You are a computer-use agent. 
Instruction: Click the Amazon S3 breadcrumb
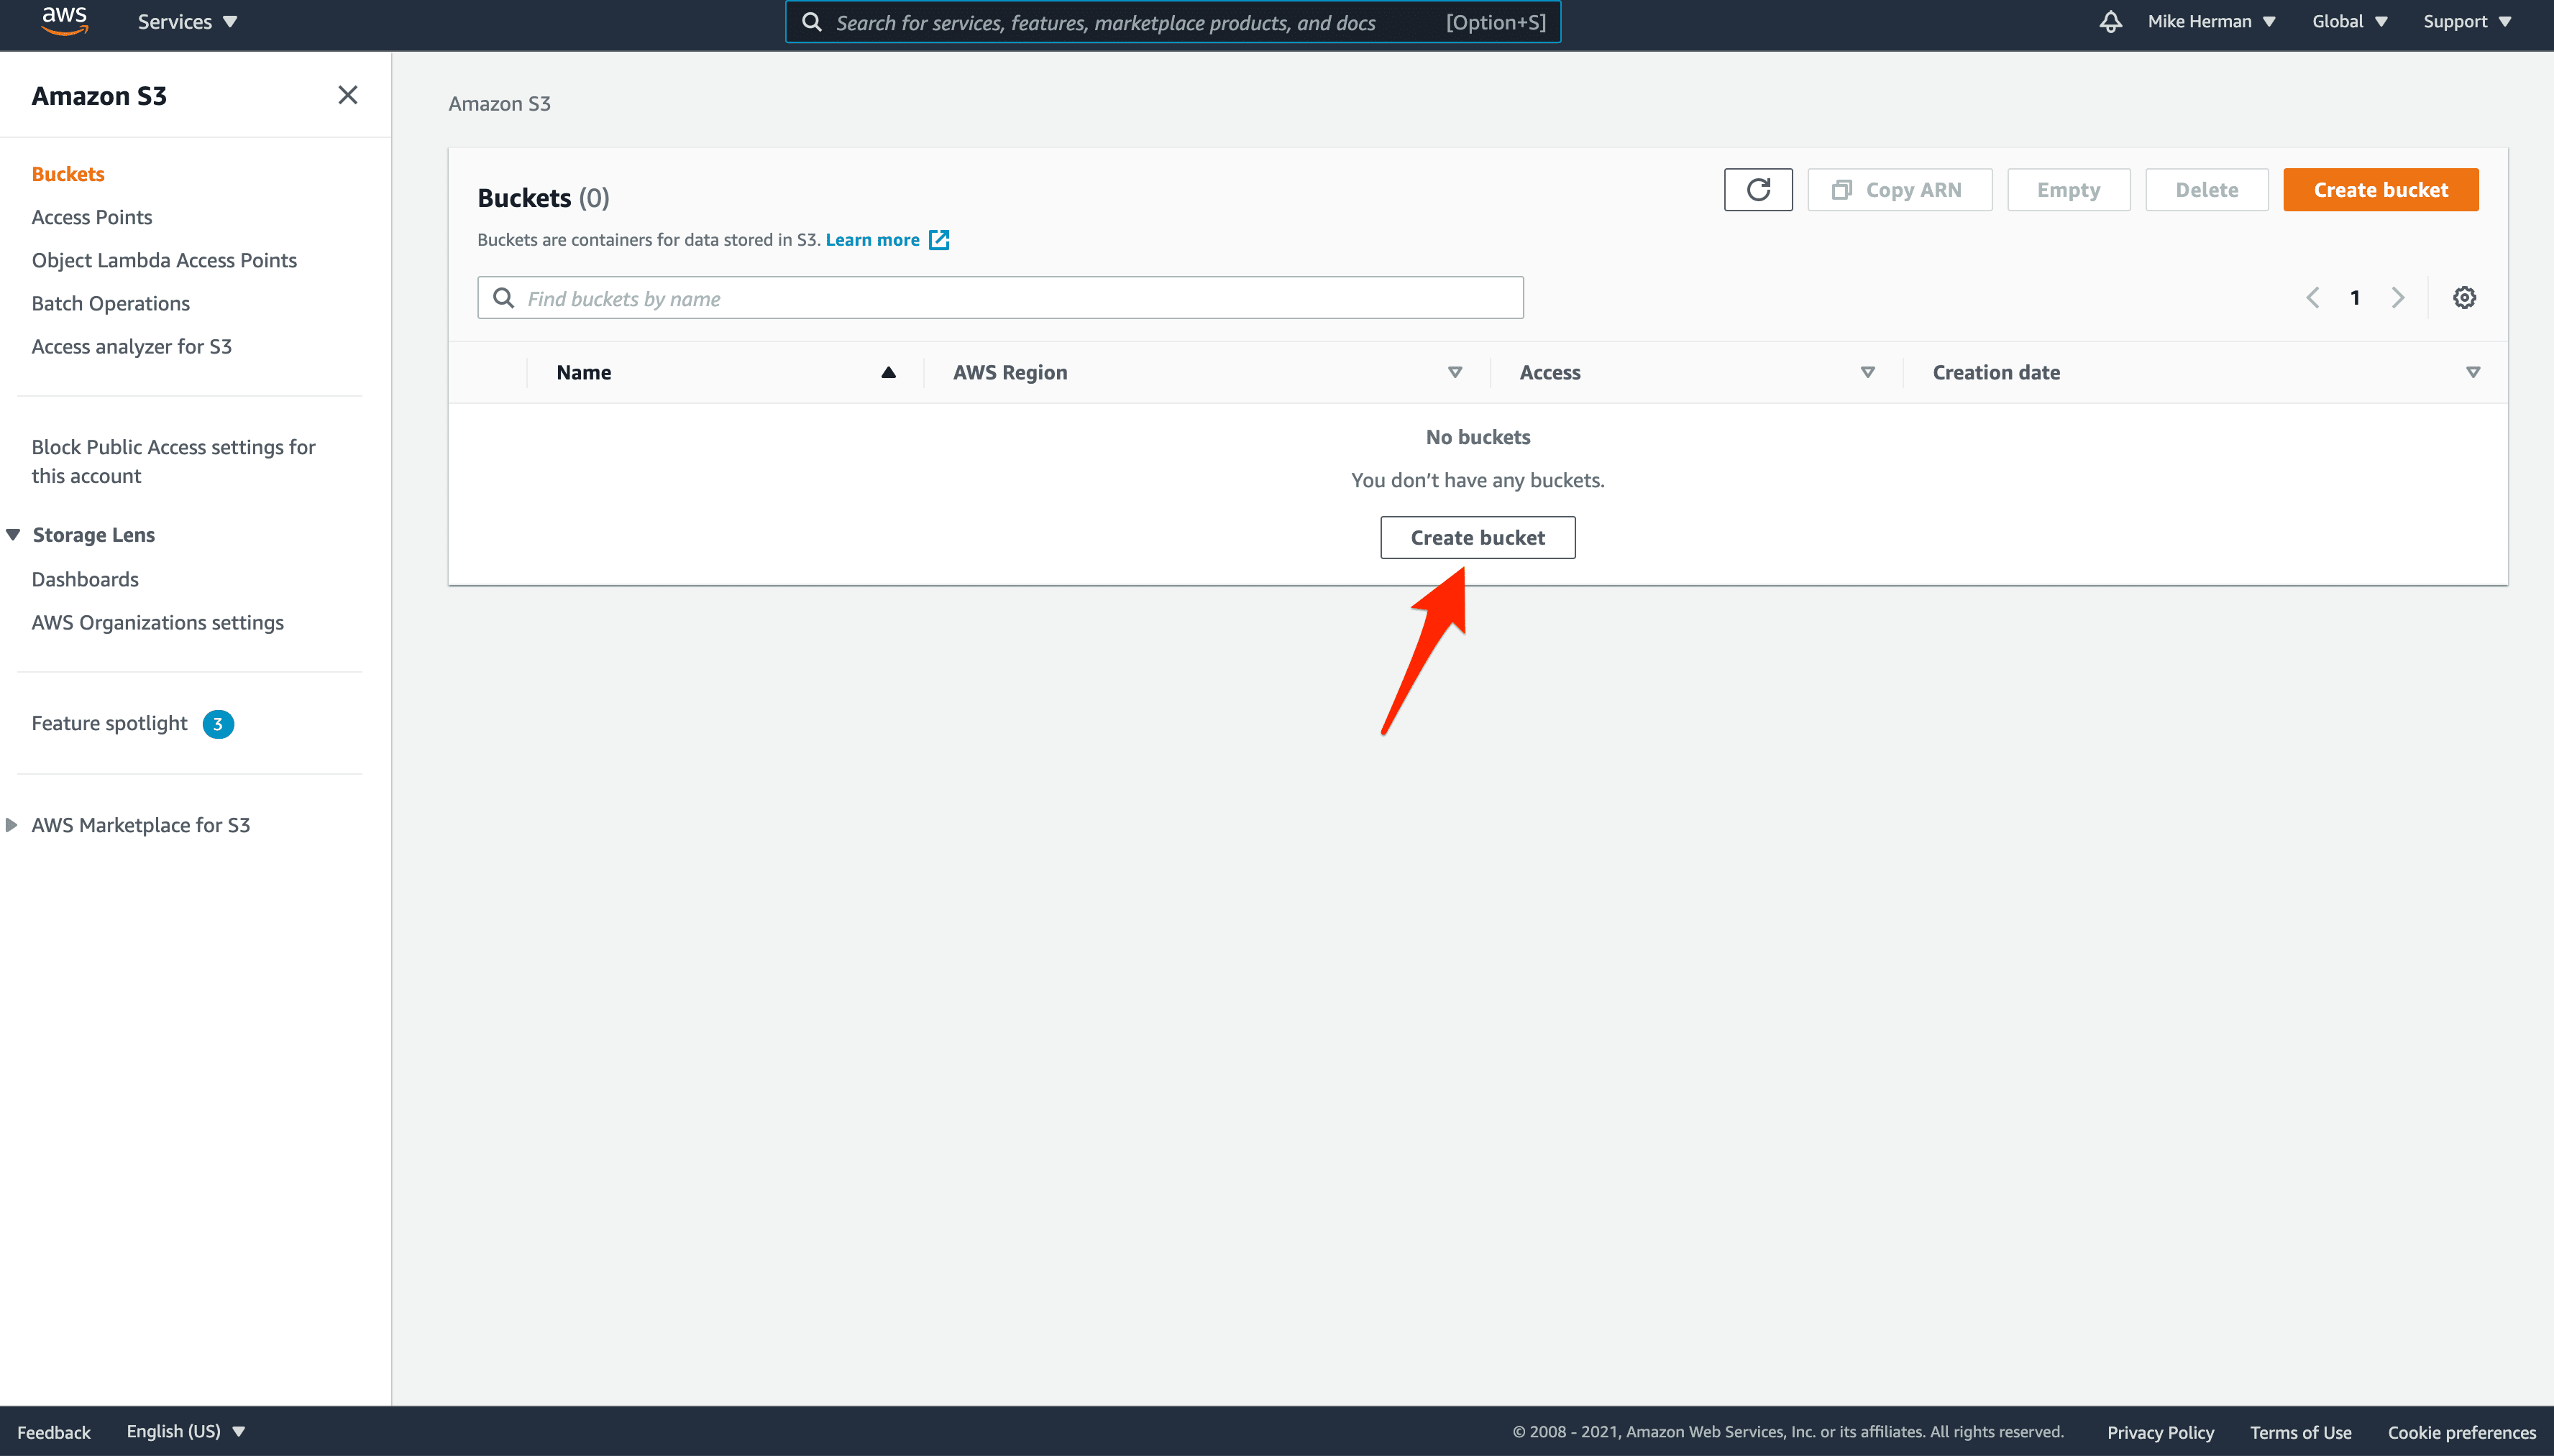click(499, 103)
